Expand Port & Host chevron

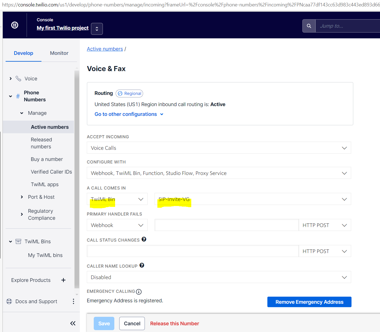pyautogui.click(x=22, y=197)
